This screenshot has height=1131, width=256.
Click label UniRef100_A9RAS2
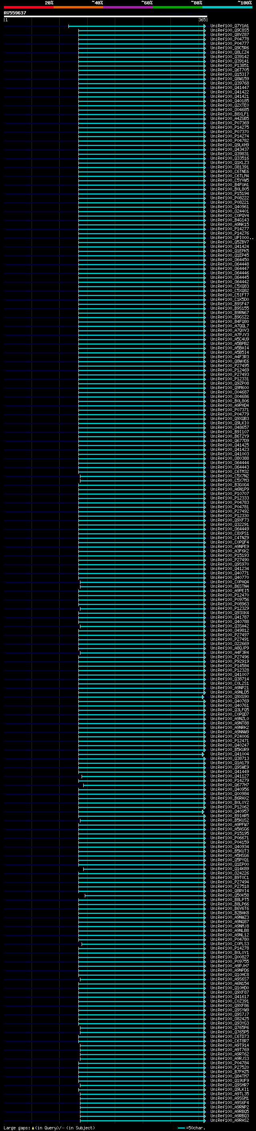[229, 1120]
